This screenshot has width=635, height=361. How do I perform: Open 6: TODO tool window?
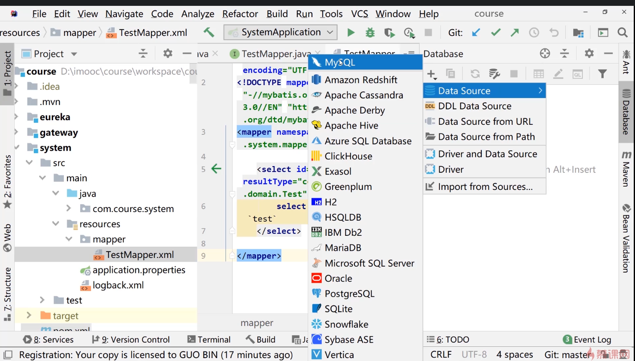click(448, 340)
